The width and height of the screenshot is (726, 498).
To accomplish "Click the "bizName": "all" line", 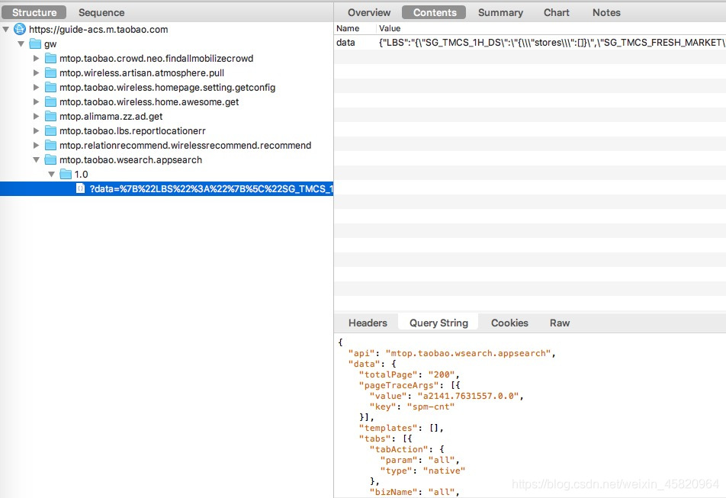I will tap(414, 492).
